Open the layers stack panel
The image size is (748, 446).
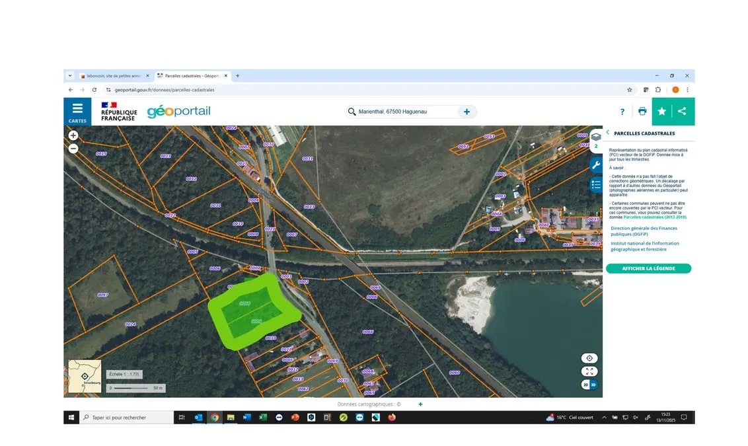point(596,137)
